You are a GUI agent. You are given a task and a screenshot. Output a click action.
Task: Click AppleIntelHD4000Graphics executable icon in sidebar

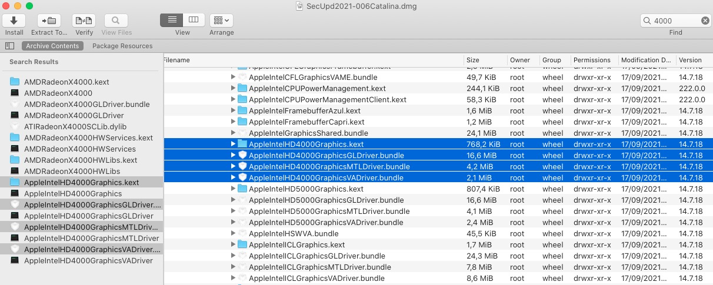15,193
